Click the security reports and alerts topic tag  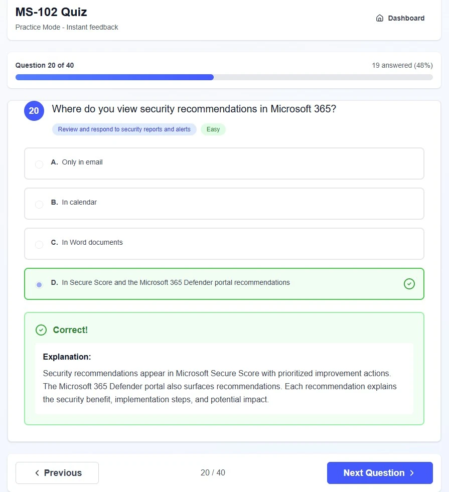(x=123, y=129)
